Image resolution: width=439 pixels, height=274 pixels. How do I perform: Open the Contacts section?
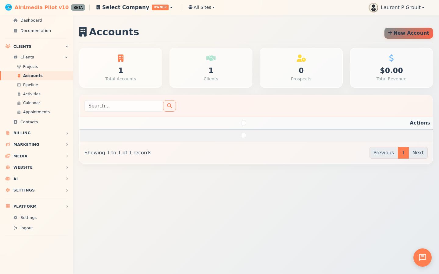click(x=29, y=122)
